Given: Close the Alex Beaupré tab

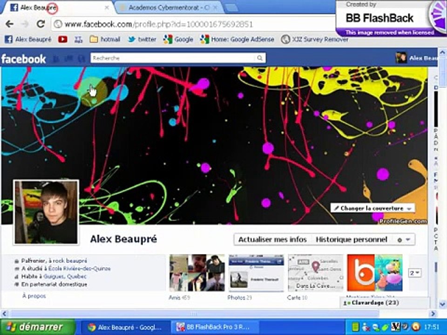Looking at the screenshot, I should point(107,8).
